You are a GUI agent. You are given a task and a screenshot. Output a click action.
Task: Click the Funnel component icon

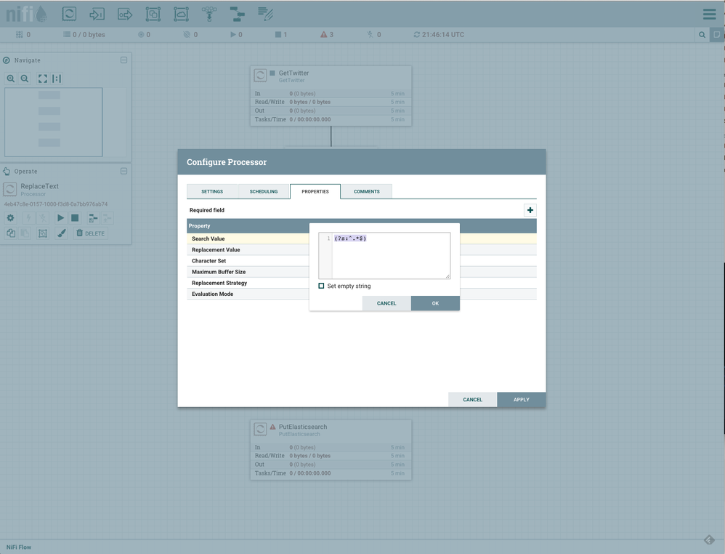point(209,14)
